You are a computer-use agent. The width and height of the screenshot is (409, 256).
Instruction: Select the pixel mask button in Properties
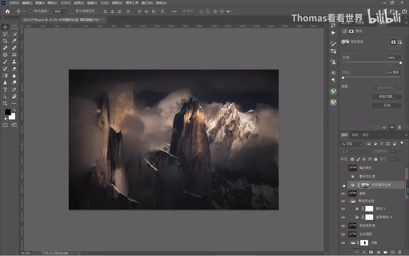(x=394, y=42)
